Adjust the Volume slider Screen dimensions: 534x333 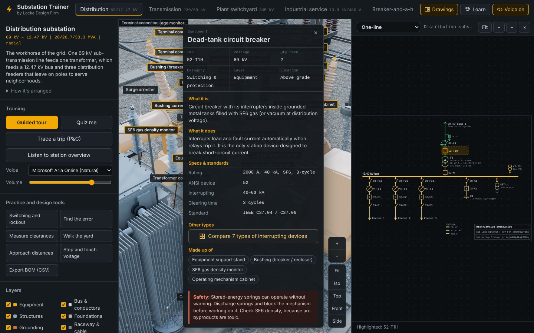(x=70, y=182)
